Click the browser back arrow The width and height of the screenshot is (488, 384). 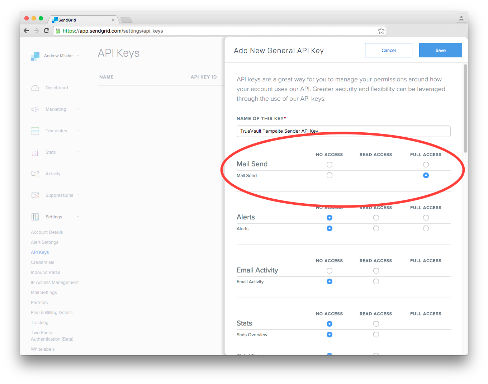(x=26, y=31)
